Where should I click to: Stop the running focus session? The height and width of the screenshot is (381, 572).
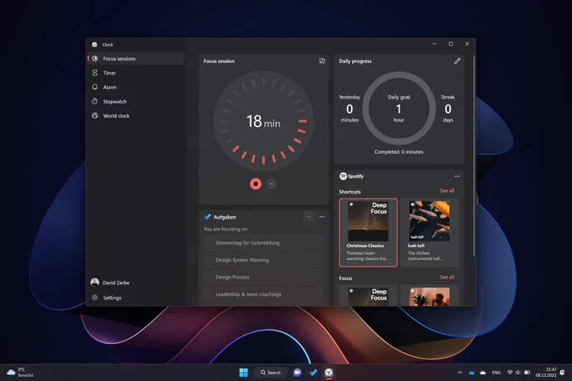pyautogui.click(x=256, y=183)
